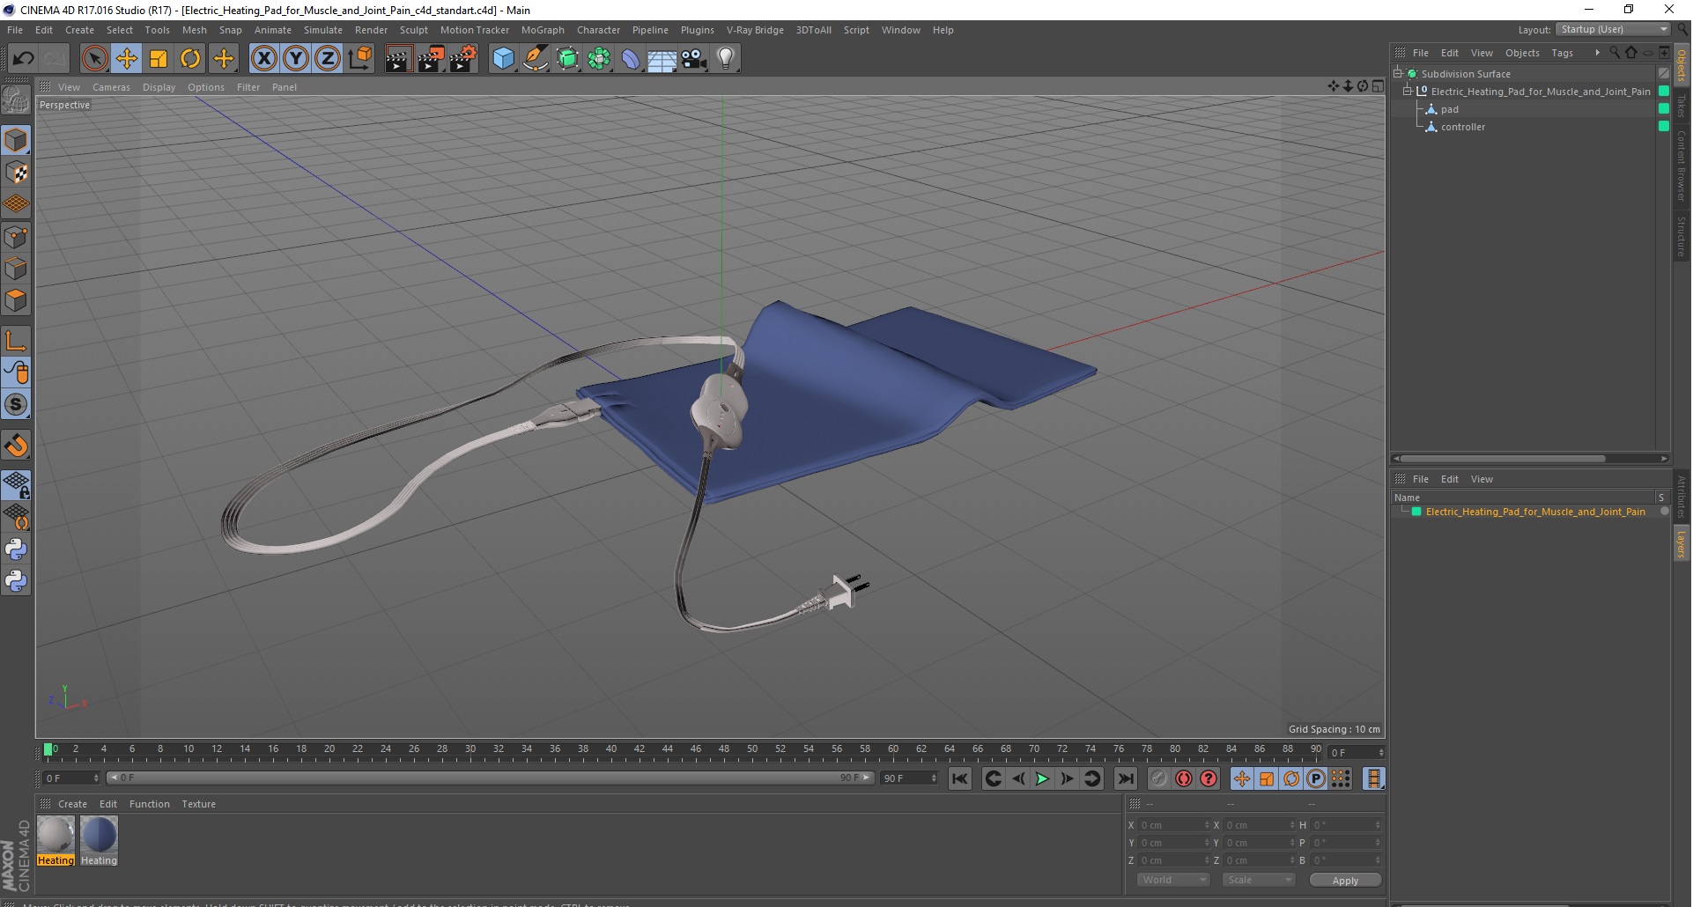Select Electric_Heating_Pad layer in Layers panel
This screenshot has width=1693, height=907.
click(x=1535, y=512)
